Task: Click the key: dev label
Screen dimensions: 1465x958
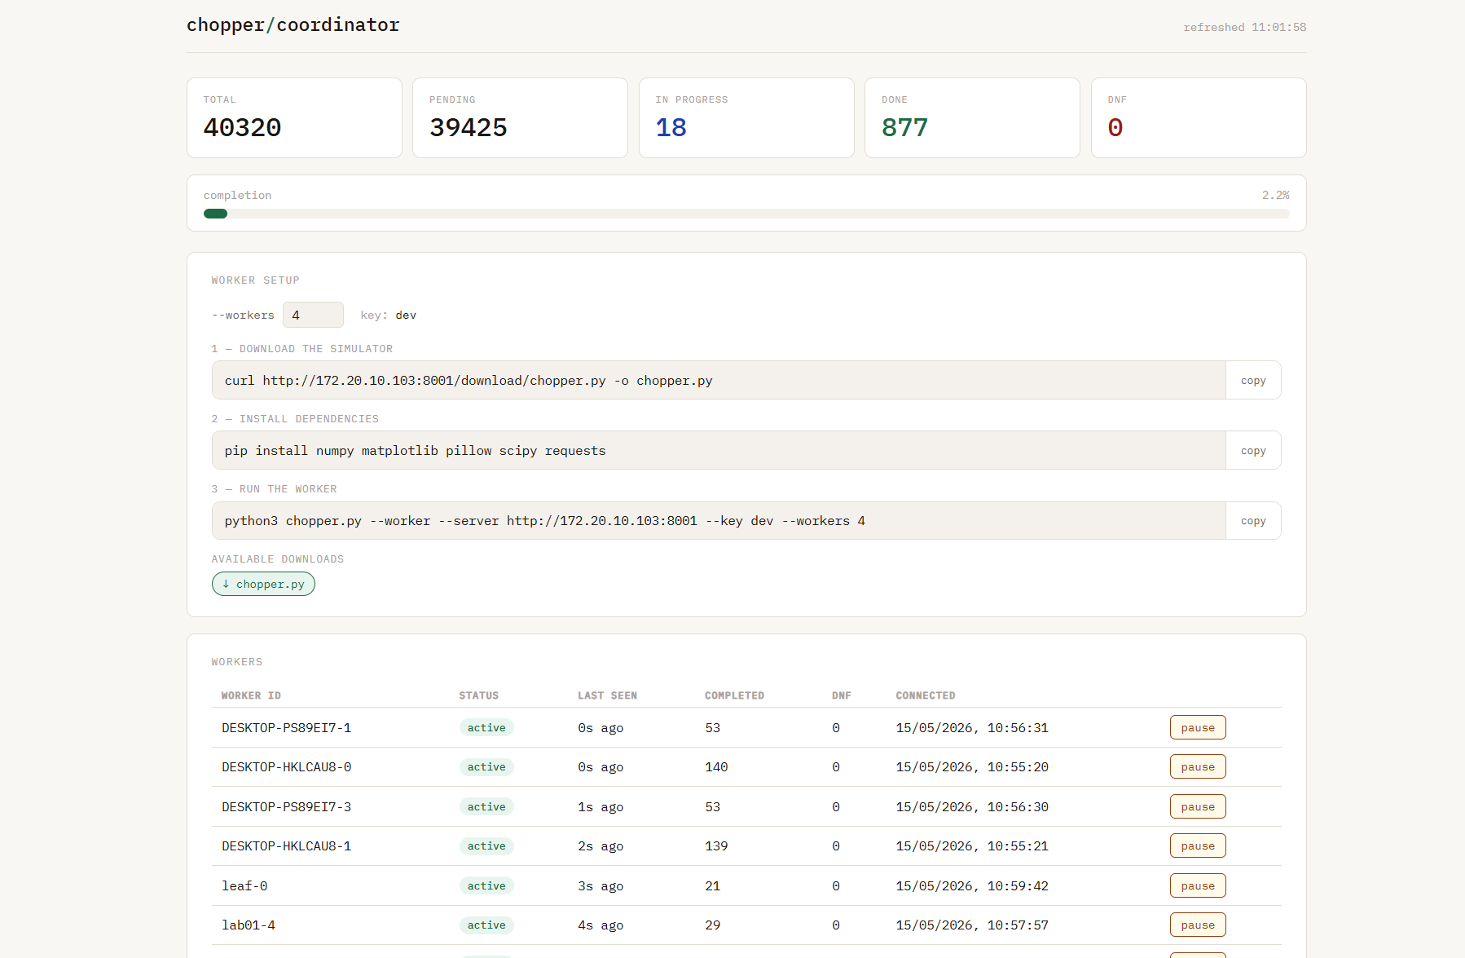Action: (x=389, y=315)
